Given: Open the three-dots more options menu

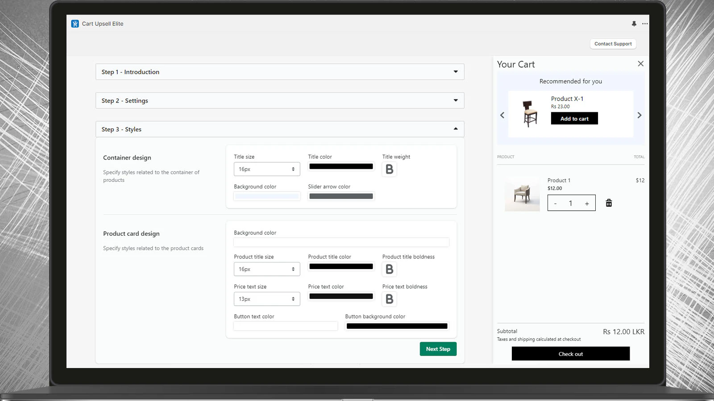Looking at the screenshot, I should pos(645,24).
